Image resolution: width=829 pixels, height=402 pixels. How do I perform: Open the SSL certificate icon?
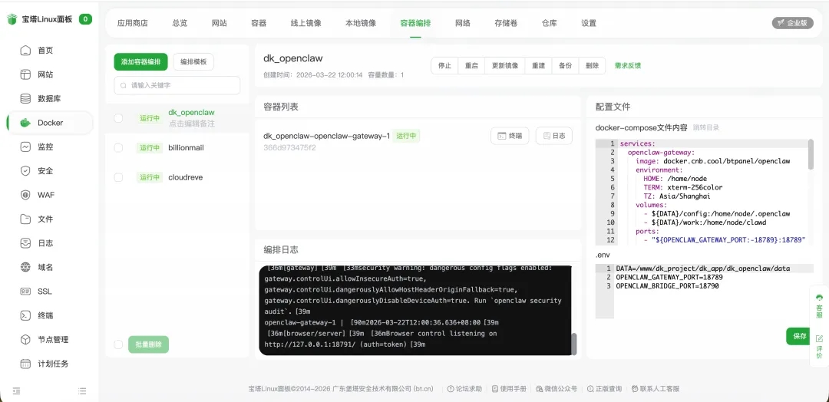pos(25,291)
